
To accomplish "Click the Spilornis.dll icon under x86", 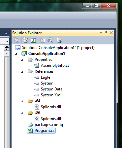I will 37,119.
